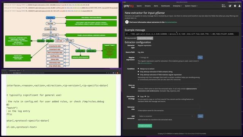Click the log-data node in the diagram
Image resolution: width=243 pixels, height=137 pixels.
coord(50,24)
